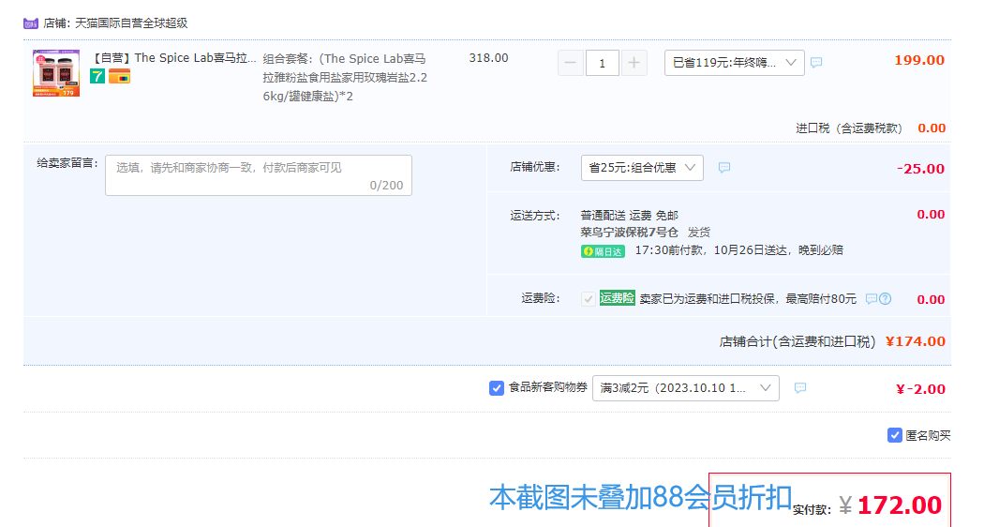Click the 17:30前付款 delivery promise text
Image resolution: width=984 pixels, height=527 pixels.
(x=738, y=250)
